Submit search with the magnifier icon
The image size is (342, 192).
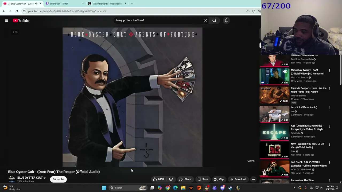point(214,21)
